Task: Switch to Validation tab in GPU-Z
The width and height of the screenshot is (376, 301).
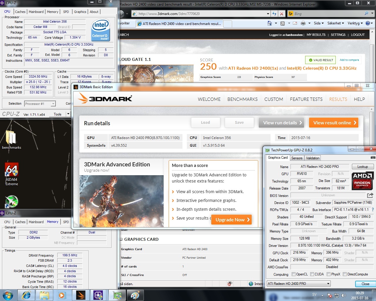Action: click(x=313, y=158)
